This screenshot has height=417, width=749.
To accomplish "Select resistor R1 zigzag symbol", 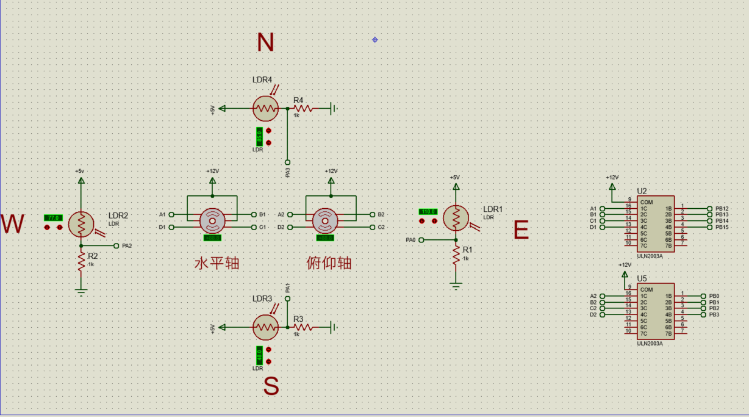I will pyautogui.click(x=456, y=256).
